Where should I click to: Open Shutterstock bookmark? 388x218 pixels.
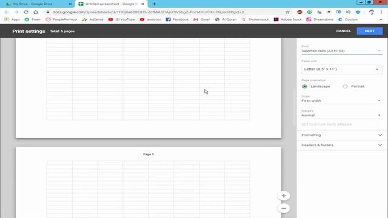click(255, 19)
